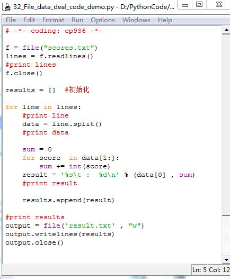Click the vertical scrollbar thumb
230x279 pixels.
point(226,125)
